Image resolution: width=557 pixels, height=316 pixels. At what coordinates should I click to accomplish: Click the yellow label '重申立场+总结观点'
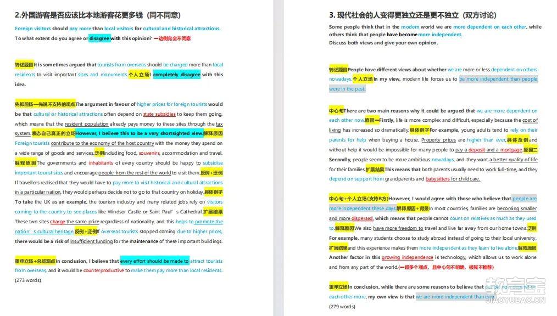(x=35, y=261)
